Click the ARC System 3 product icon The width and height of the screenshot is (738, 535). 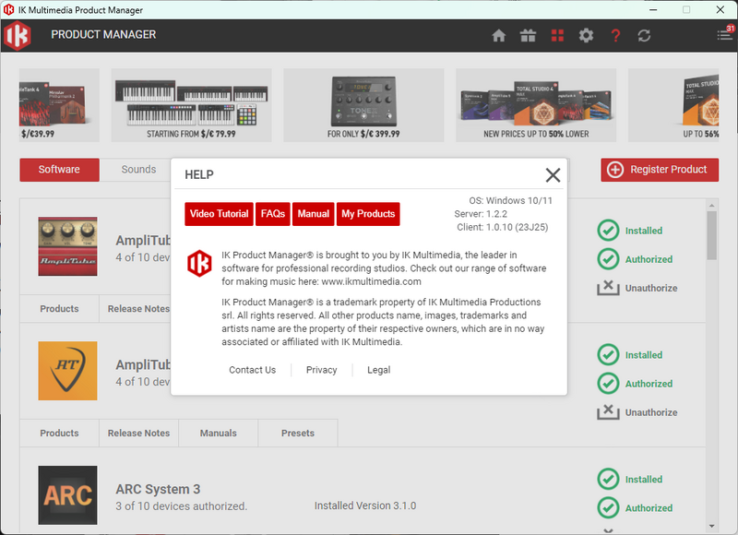(67, 495)
